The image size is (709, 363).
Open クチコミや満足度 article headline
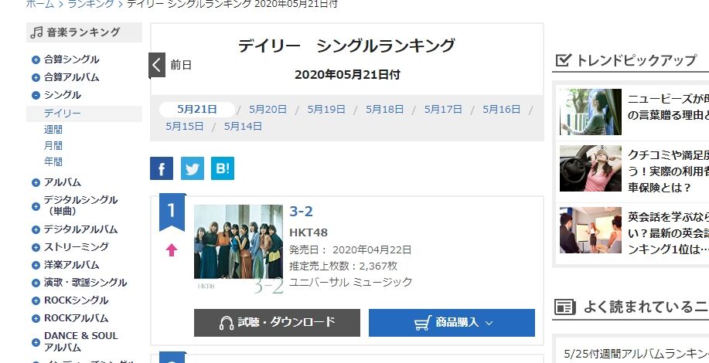tap(668, 171)
